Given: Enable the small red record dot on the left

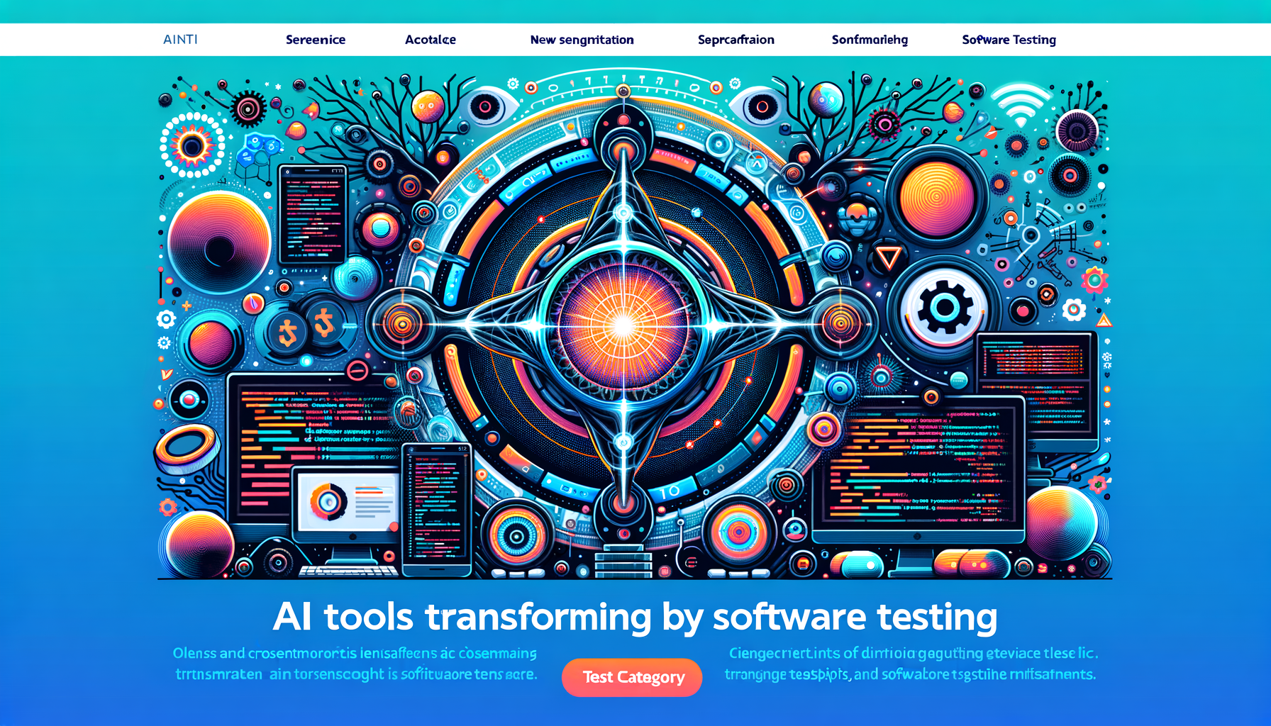Looking at the screenshot, I should (x=189, y=399).
